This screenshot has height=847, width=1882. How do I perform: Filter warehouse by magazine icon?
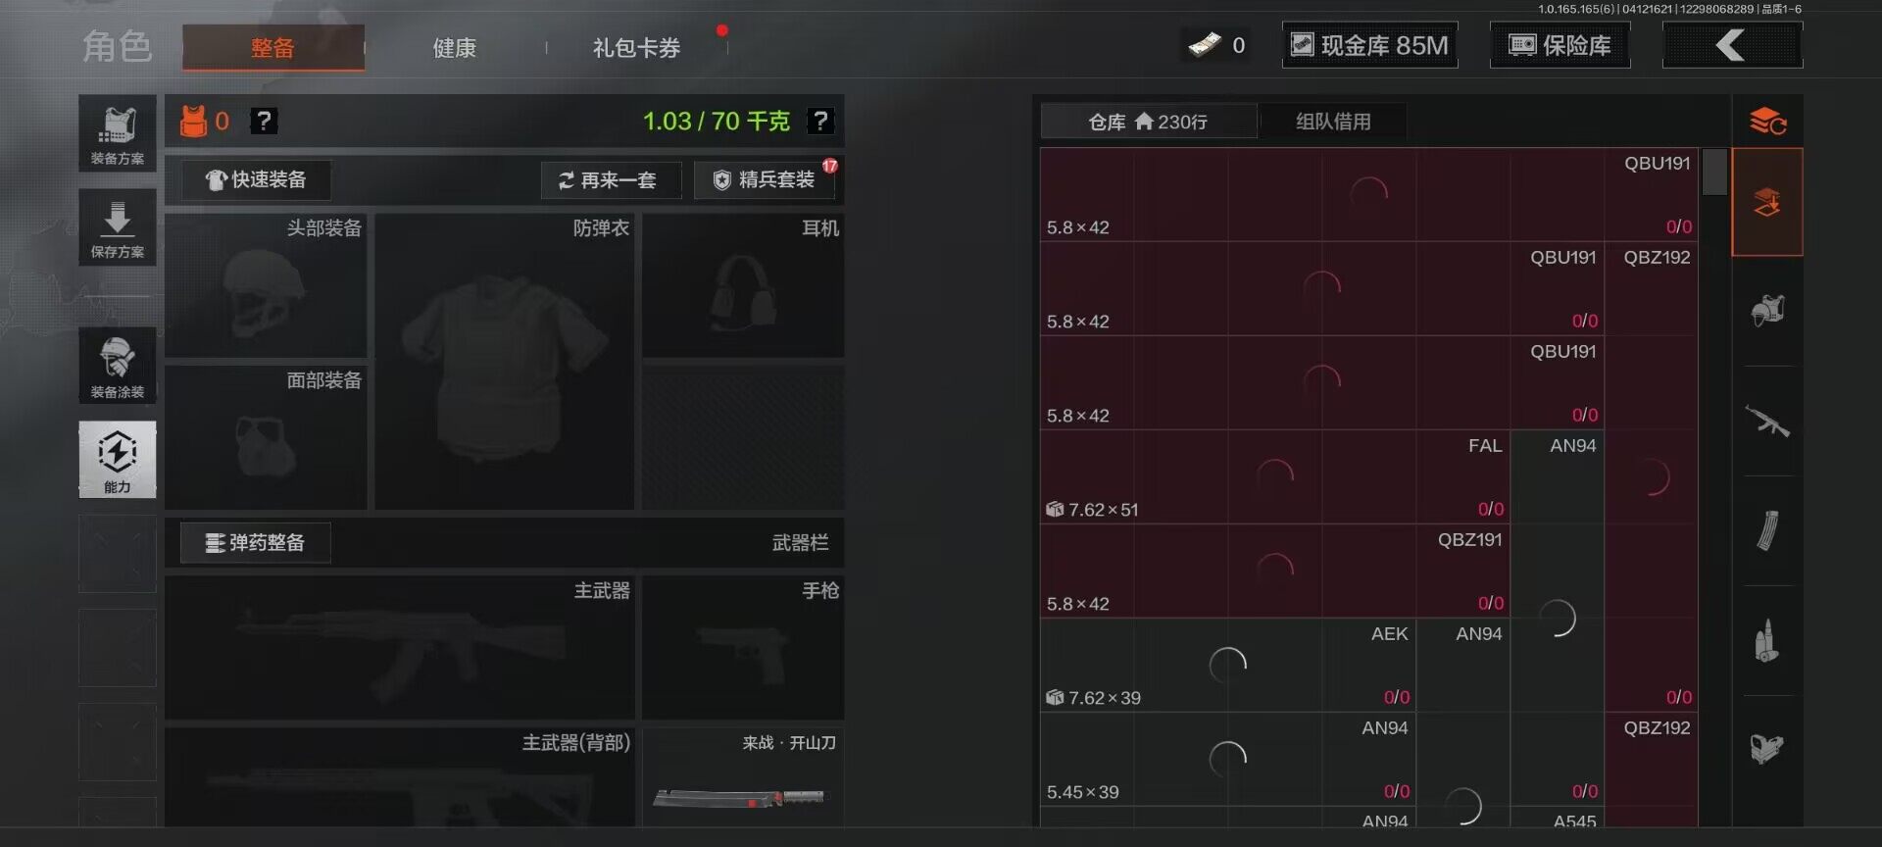pos(1767,531)
